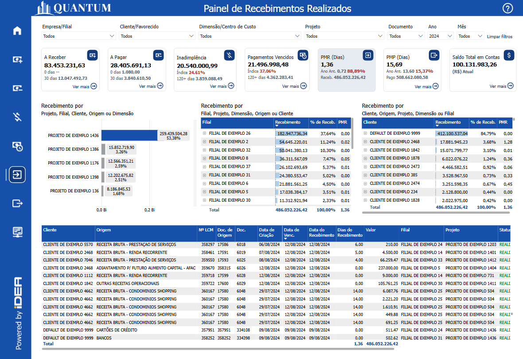Open the help question mark icon
Image resolution: width=523 pixels, height=359 pixels.
coord(507,8)
